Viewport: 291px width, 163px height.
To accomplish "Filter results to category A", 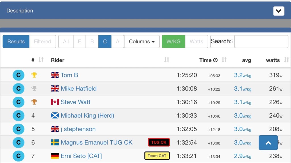I will click(117, 41).
